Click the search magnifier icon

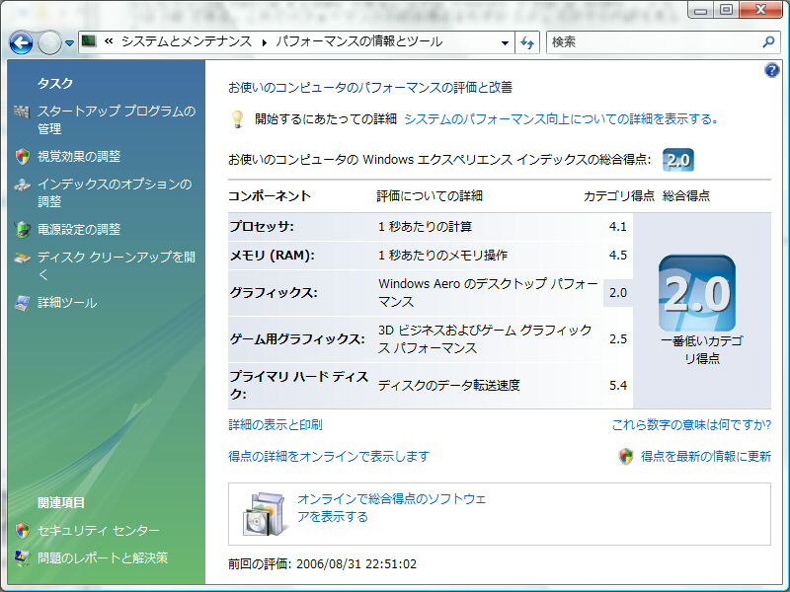769,42
